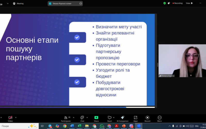Open File Explorer from the taskbar
This screenshot has height=129, width=206.
tap(87, 126)
